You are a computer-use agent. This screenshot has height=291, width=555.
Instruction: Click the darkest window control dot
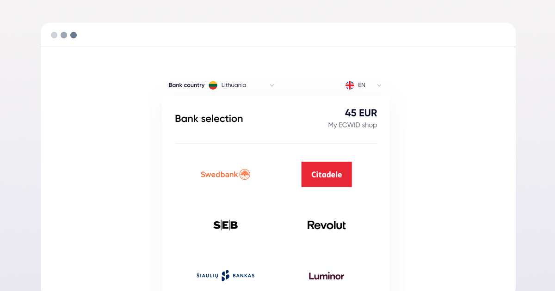74,35
